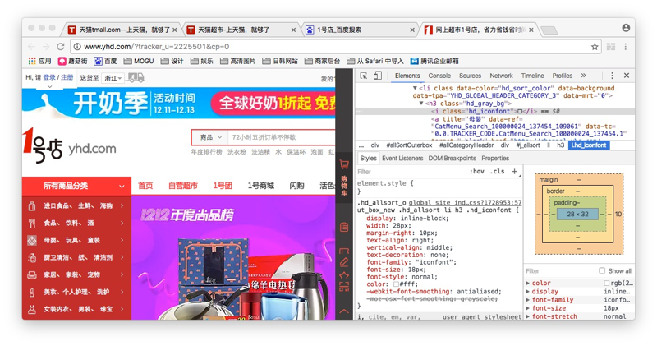Open the 腾讯企业邮箱 bookmark
This screenshot has width=657, height=346.
434,62
